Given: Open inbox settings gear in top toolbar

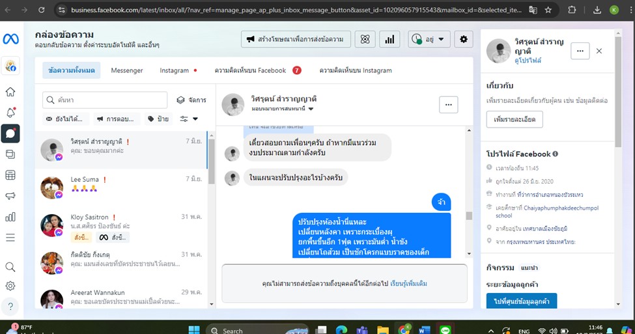Looking at the screenshot, I should 464,39.
